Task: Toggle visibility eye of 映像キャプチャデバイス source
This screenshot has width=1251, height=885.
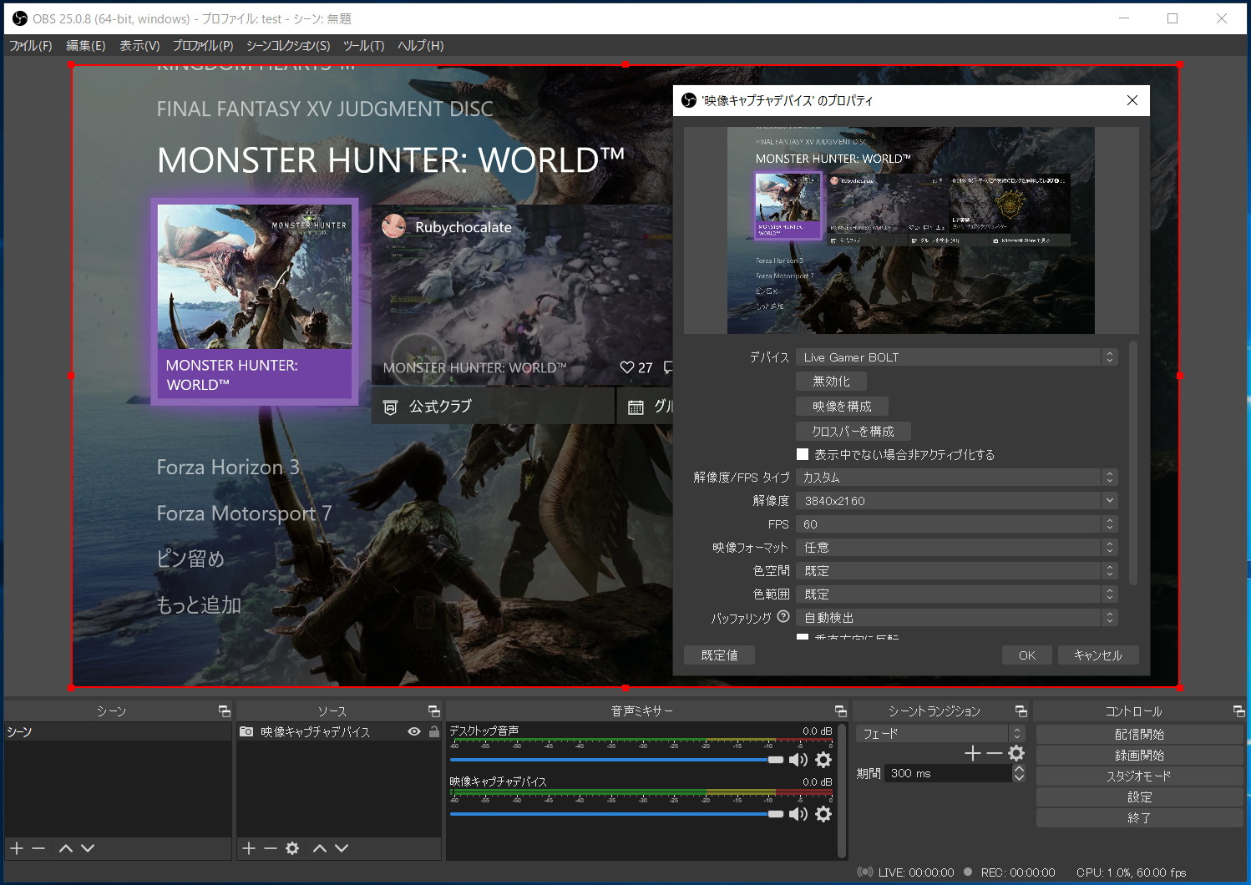Action: tap(414, 731)
